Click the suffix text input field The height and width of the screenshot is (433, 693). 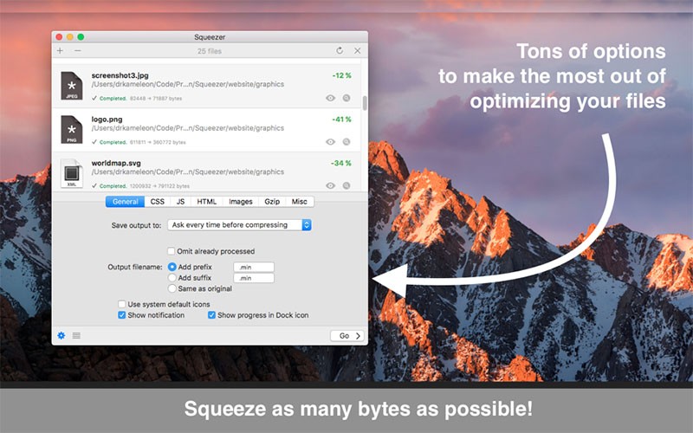point(254,278)
